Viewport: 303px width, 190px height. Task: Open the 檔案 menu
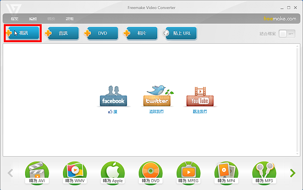pyautogui.click(x=15, y=19)
